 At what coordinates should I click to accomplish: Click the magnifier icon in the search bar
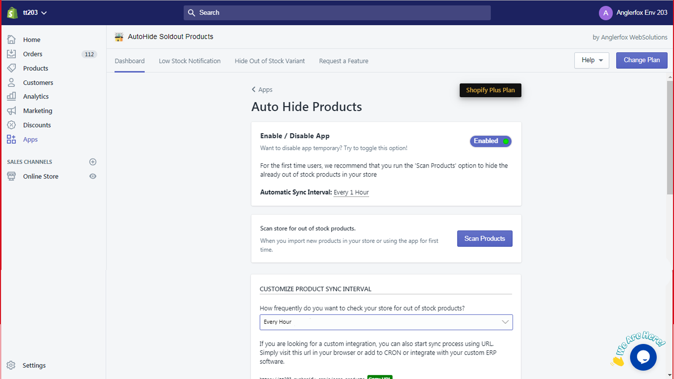(x=191, y=13)
